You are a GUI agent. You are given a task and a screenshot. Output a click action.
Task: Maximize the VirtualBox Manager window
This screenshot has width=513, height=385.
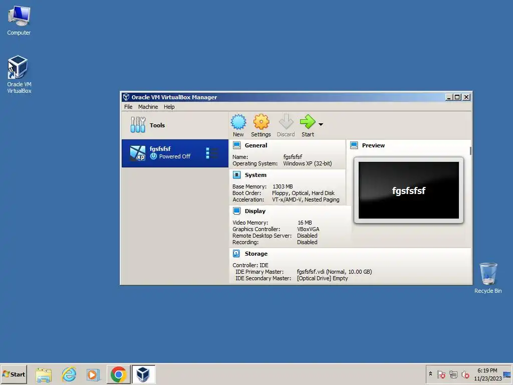pos(457,97)
